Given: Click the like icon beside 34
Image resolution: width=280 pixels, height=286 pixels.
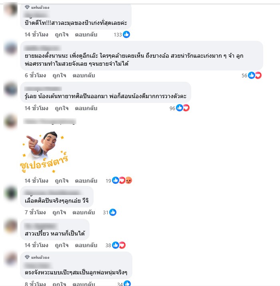Looking at the screenshot, I should (127, 283).
